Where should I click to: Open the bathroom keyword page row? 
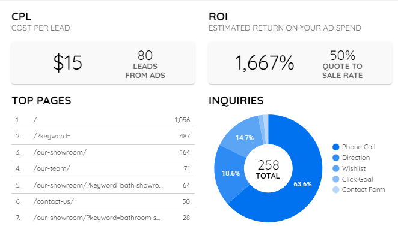pos(103,218)
